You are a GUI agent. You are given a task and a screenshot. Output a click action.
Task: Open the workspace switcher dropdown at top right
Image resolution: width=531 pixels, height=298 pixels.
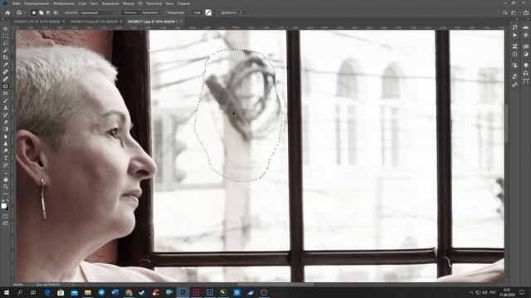(x=515, y=12)
